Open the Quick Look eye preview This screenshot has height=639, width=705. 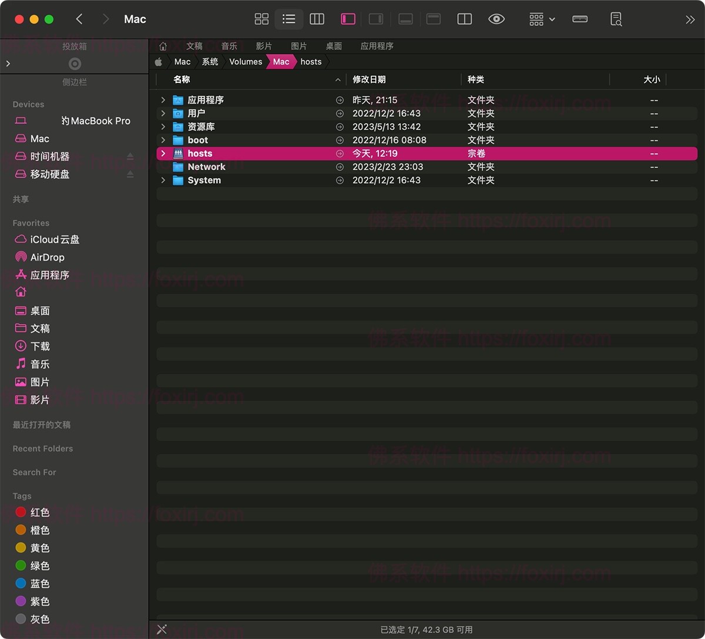click(x=496, y=19)
